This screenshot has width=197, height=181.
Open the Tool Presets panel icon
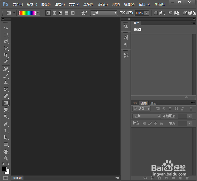click(126, 55)
